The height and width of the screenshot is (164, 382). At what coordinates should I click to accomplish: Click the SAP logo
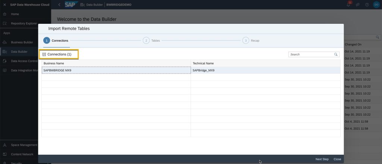71,4
